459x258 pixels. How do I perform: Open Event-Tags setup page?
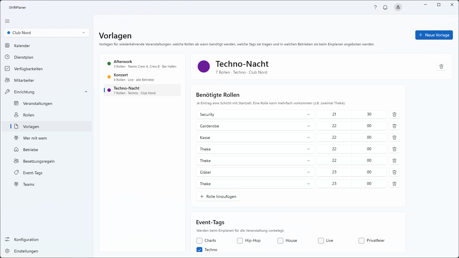[x=47, y=173]
